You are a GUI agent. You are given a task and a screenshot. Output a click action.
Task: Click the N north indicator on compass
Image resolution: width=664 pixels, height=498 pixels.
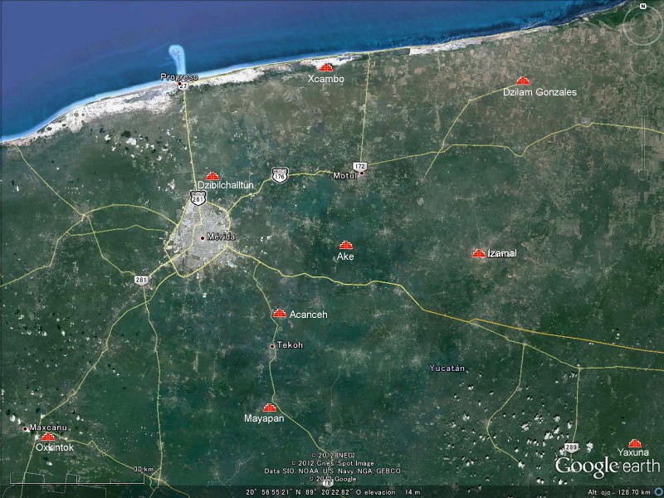pos(642,6)
